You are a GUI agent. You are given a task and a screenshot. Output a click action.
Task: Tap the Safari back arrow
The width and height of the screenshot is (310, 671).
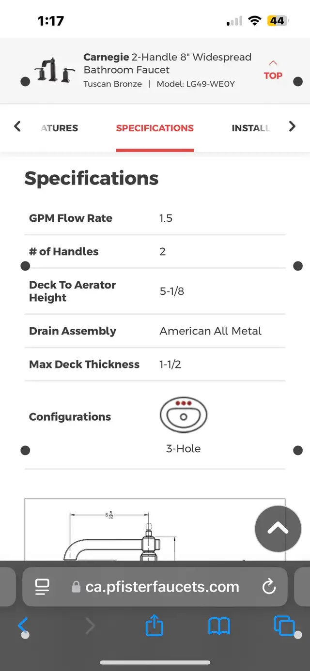(23, 625)
